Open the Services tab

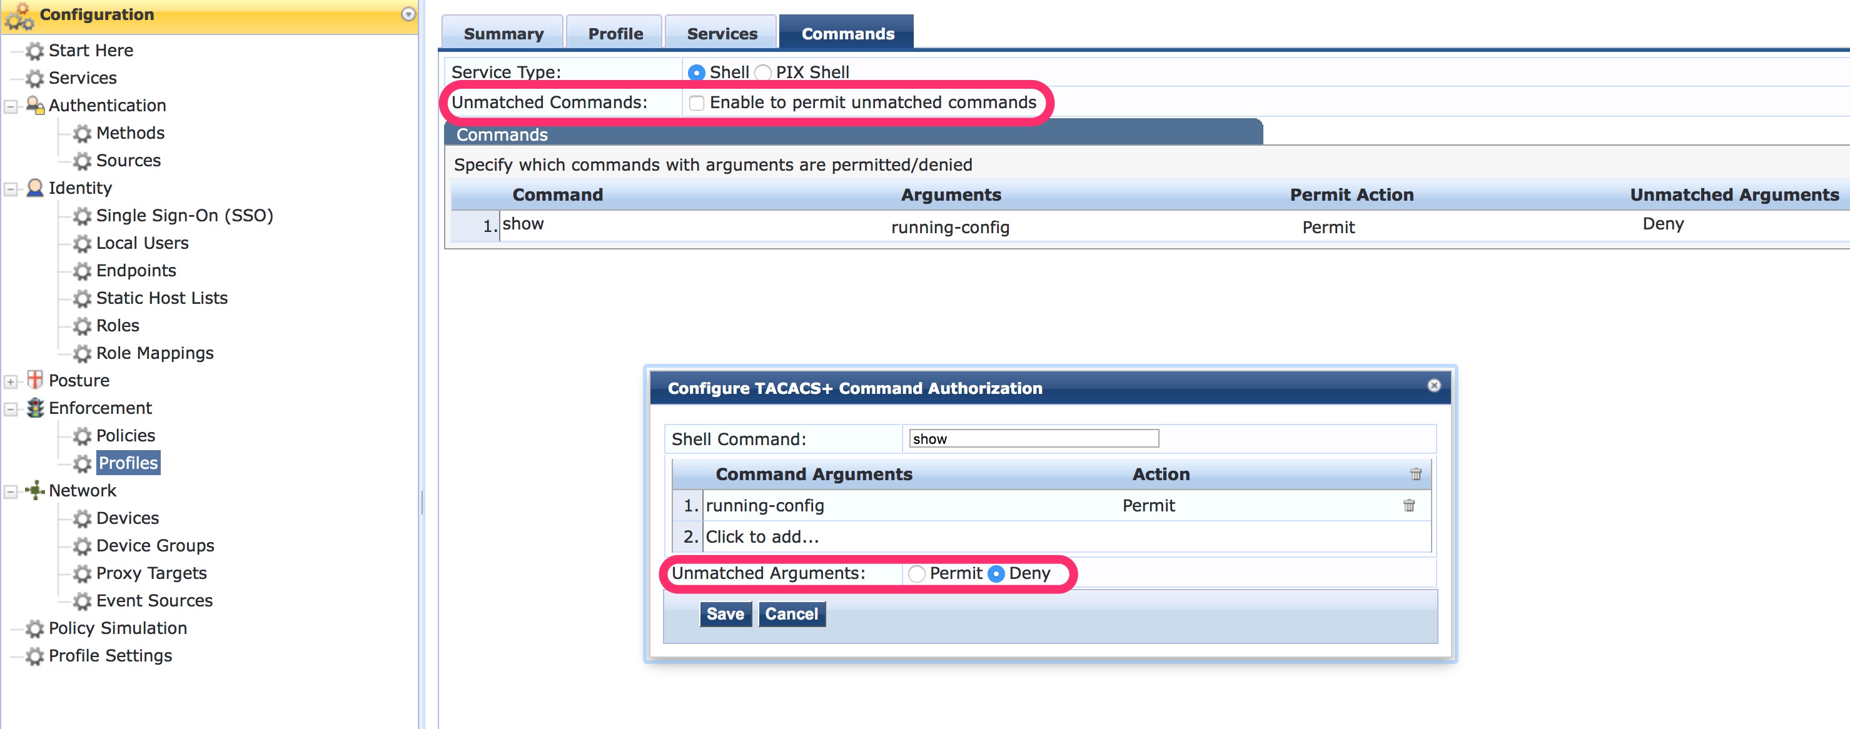721,33
